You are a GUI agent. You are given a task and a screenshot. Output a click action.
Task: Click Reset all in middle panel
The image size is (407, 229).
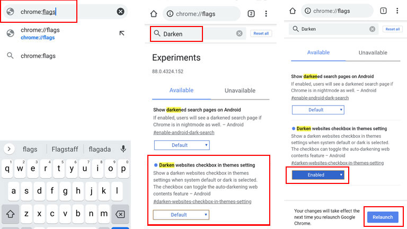[x=261, y=33]
